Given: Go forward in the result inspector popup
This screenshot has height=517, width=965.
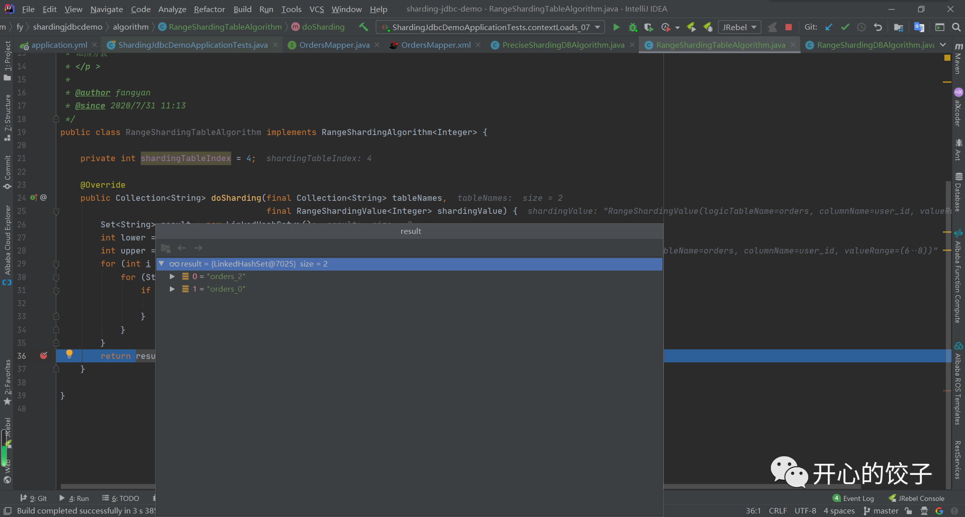Looking at the screenshot, I should tap(198, 248).
